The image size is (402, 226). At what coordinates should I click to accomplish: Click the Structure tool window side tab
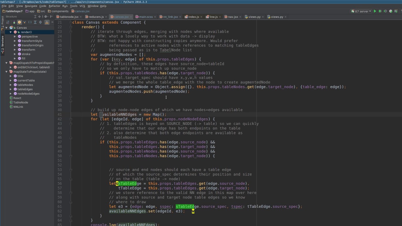3,44
